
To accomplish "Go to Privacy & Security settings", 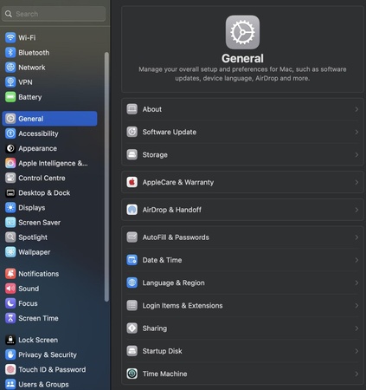I will pyautogui.click(x=49, y=354).
